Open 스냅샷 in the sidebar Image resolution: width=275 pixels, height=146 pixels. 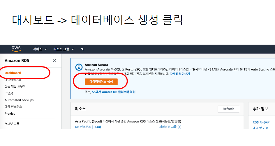(9, 93)
